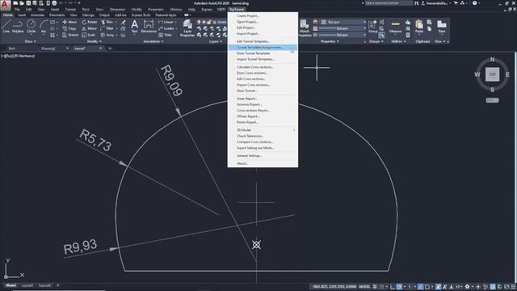517x291 pixels.
Task: Select the Polyline tool
Action: [x=18, y=27]
